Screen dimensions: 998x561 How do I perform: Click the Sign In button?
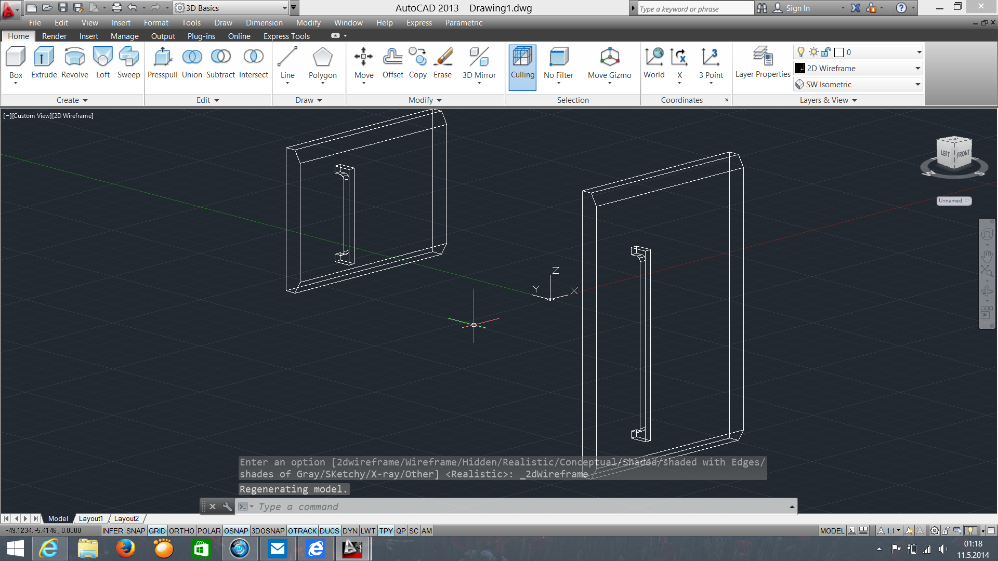[x=797, y=8]
